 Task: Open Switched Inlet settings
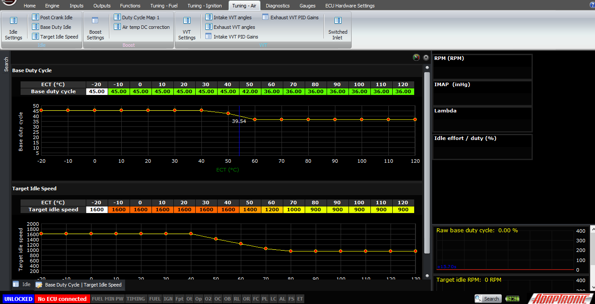(338, 28)
